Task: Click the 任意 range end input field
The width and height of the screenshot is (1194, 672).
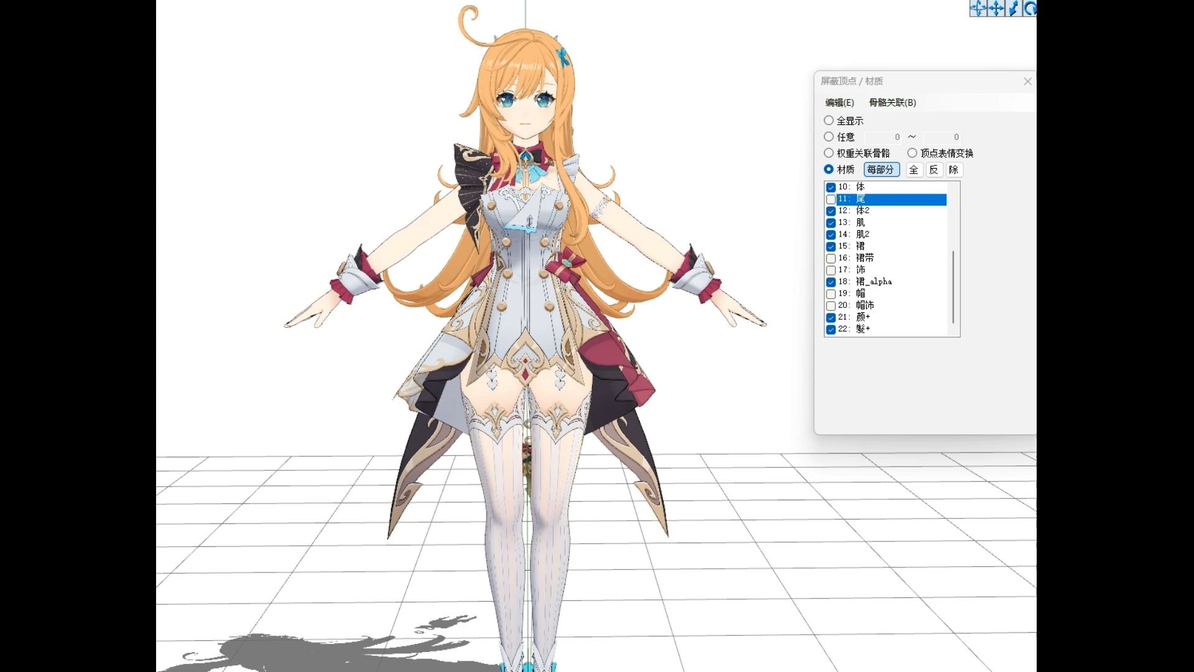Action: click(x=942, y=137)
